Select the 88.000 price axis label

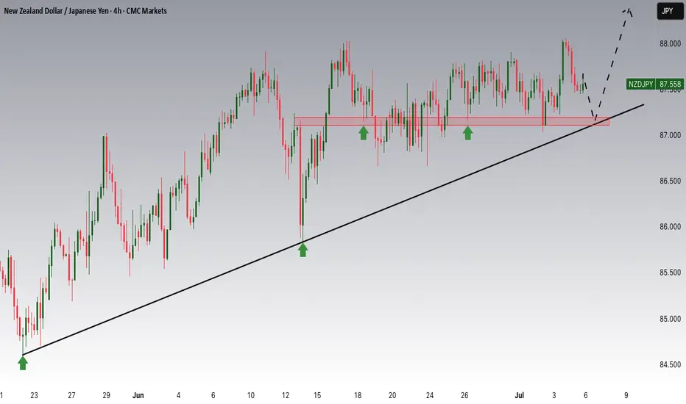coord(671,43)
